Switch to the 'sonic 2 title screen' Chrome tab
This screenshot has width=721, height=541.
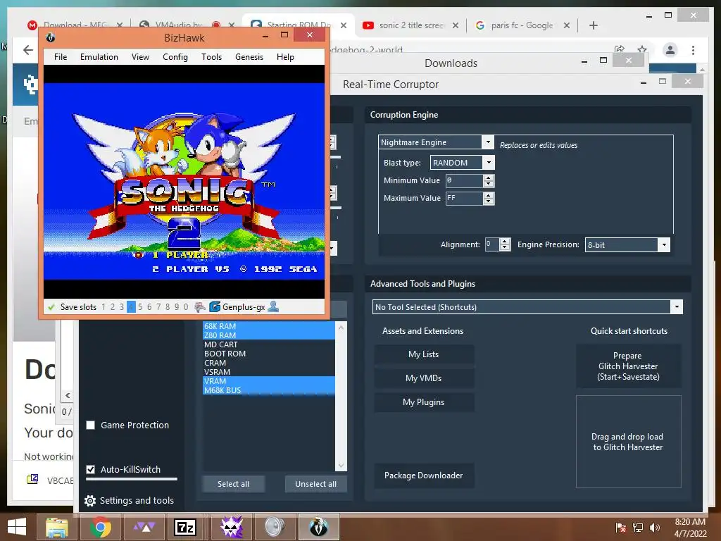410,25
